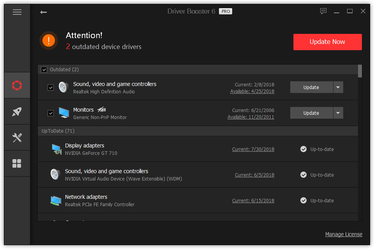Image resolution: width=374 pixels, height=249 pixels.
Task: Click the PRO badge in the title
Action: tap(225, 11)
